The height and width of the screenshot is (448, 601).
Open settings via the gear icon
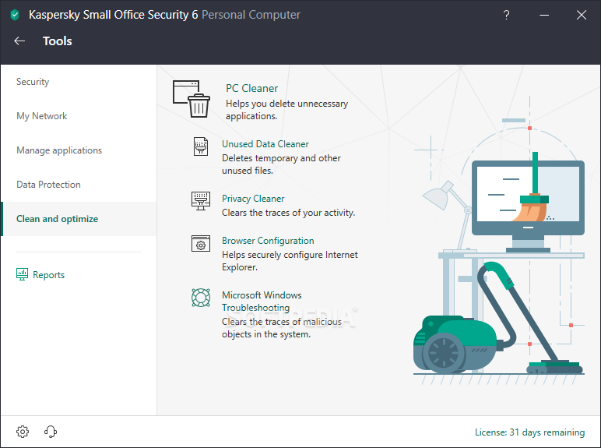click(23, 432)
